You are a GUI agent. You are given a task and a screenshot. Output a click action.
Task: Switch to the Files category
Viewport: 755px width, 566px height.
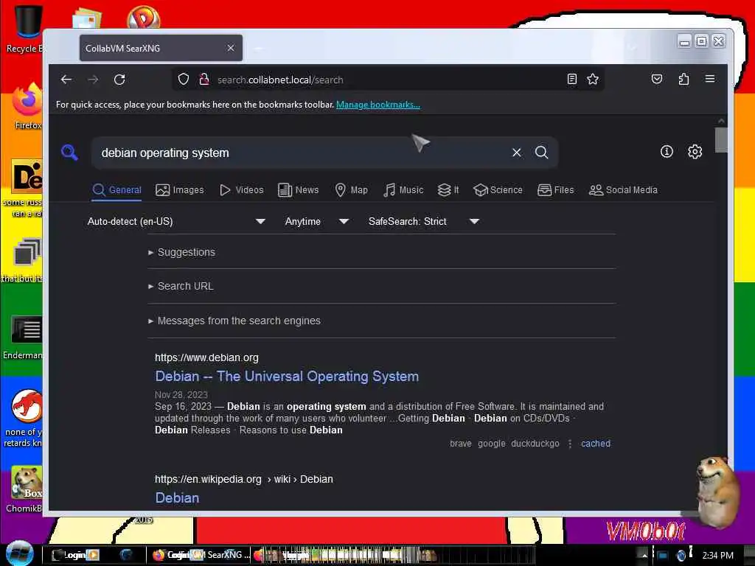(x=556, y=189)
